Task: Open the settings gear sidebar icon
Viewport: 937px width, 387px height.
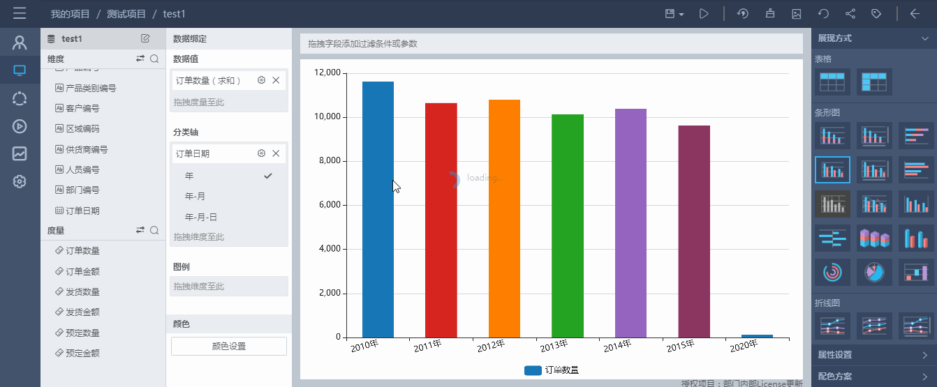Action: pos(20,182)
